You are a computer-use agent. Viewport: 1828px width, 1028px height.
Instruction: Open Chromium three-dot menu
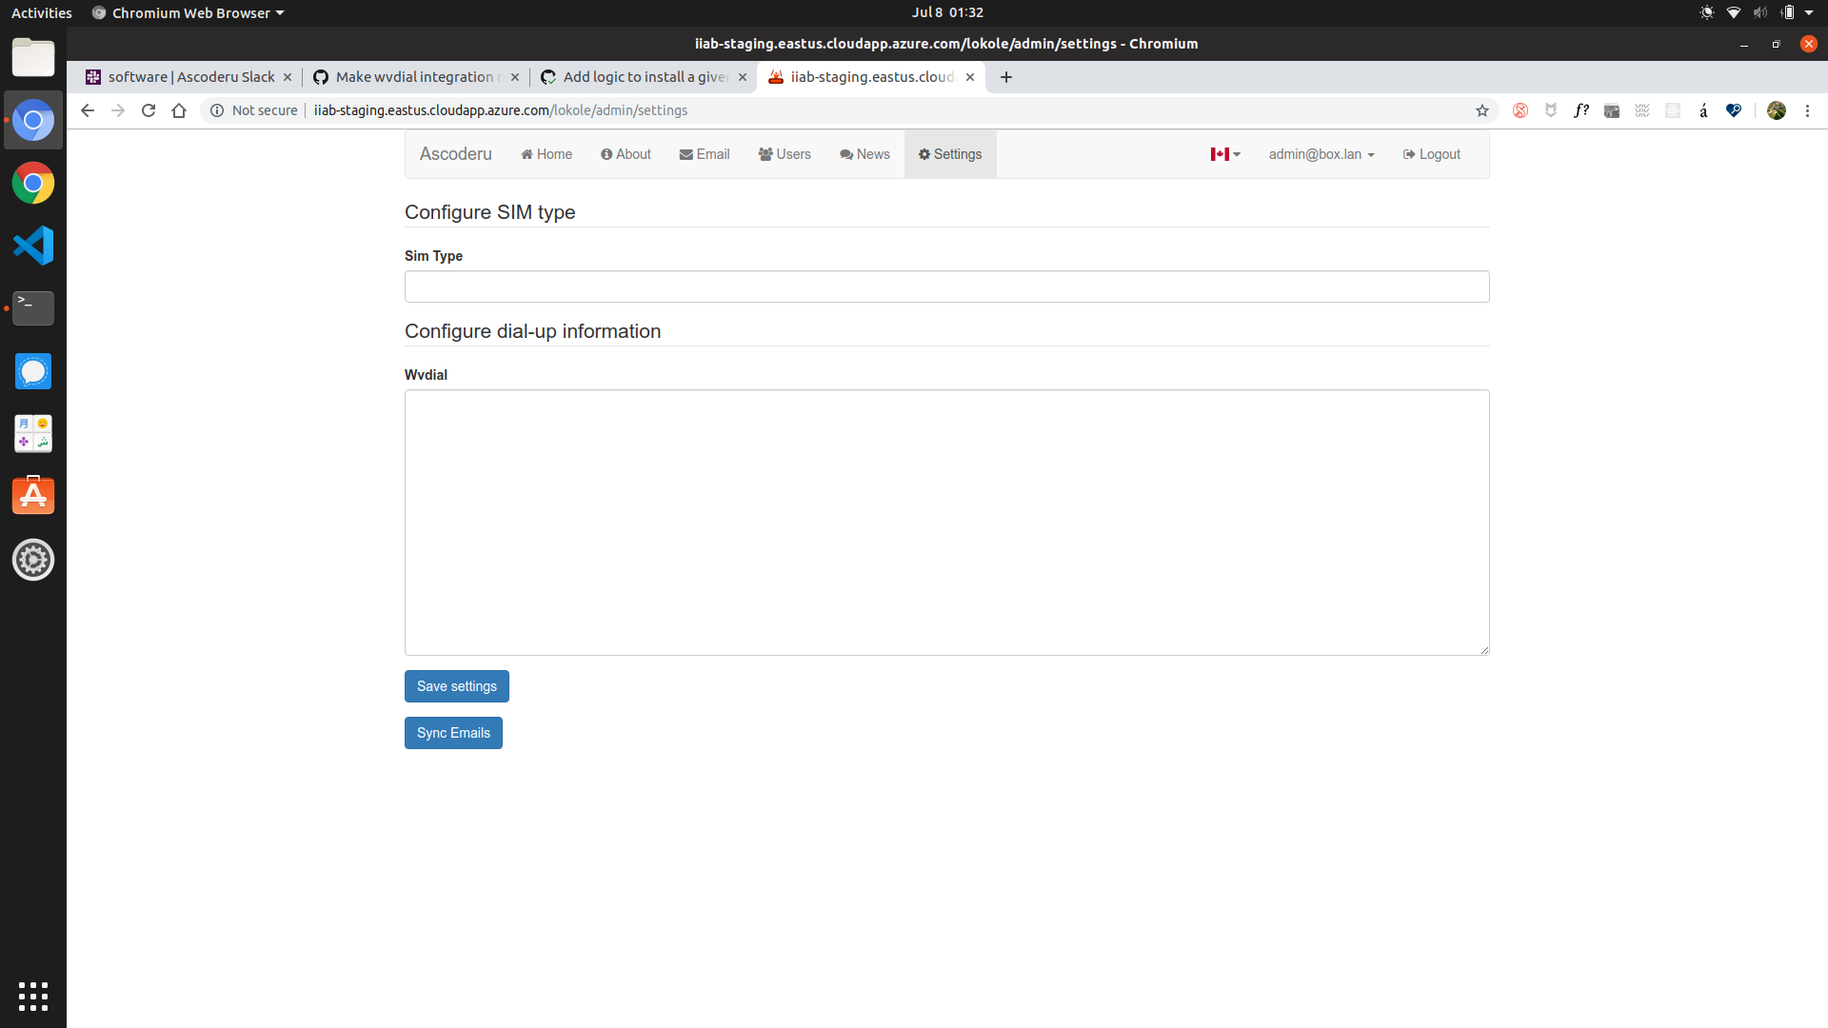[1807, 110]
